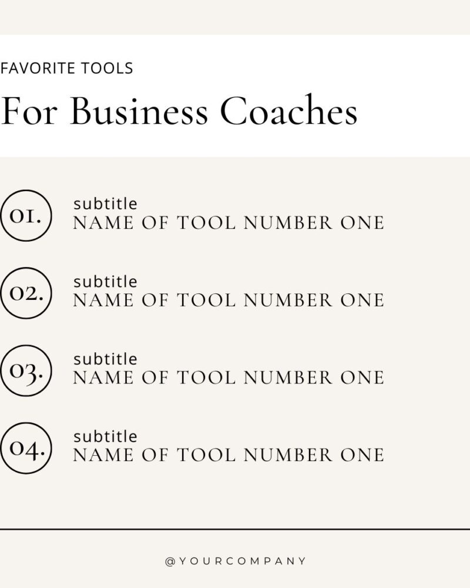Select the 03. circled number badge
Viewport: 470px width, 588px height.
(x=25, y=371)
